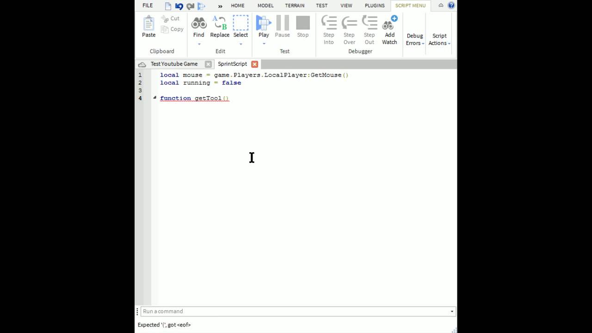Switch to the PLUGINS ribbon tab

[x=375, y=6]
